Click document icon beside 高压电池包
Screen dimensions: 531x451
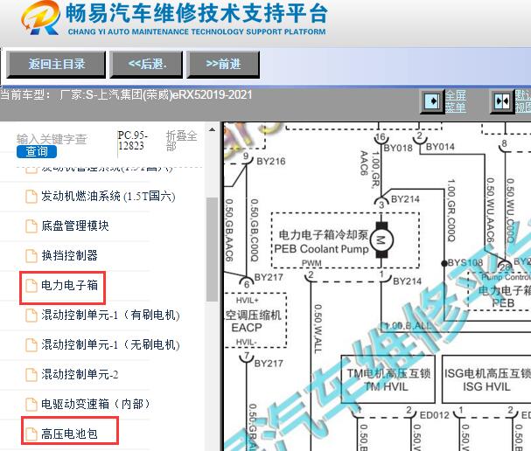click(x=31, y=434)
